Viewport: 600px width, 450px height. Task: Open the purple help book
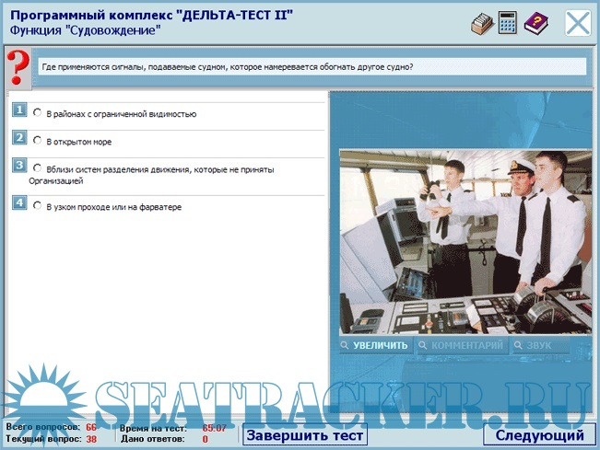(535, 23)
